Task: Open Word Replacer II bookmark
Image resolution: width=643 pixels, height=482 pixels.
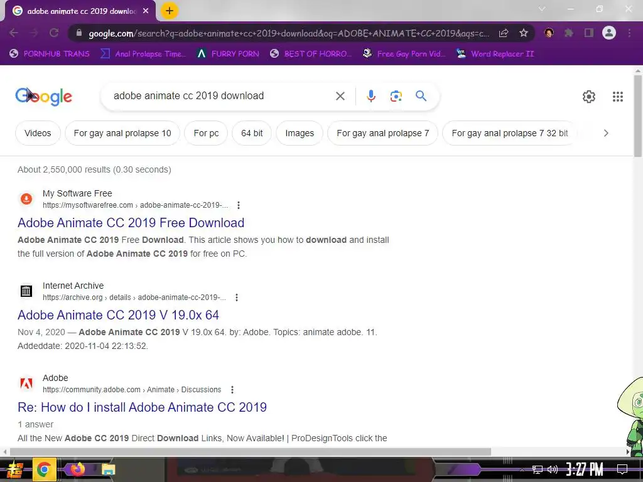Action: pos(495,54)
